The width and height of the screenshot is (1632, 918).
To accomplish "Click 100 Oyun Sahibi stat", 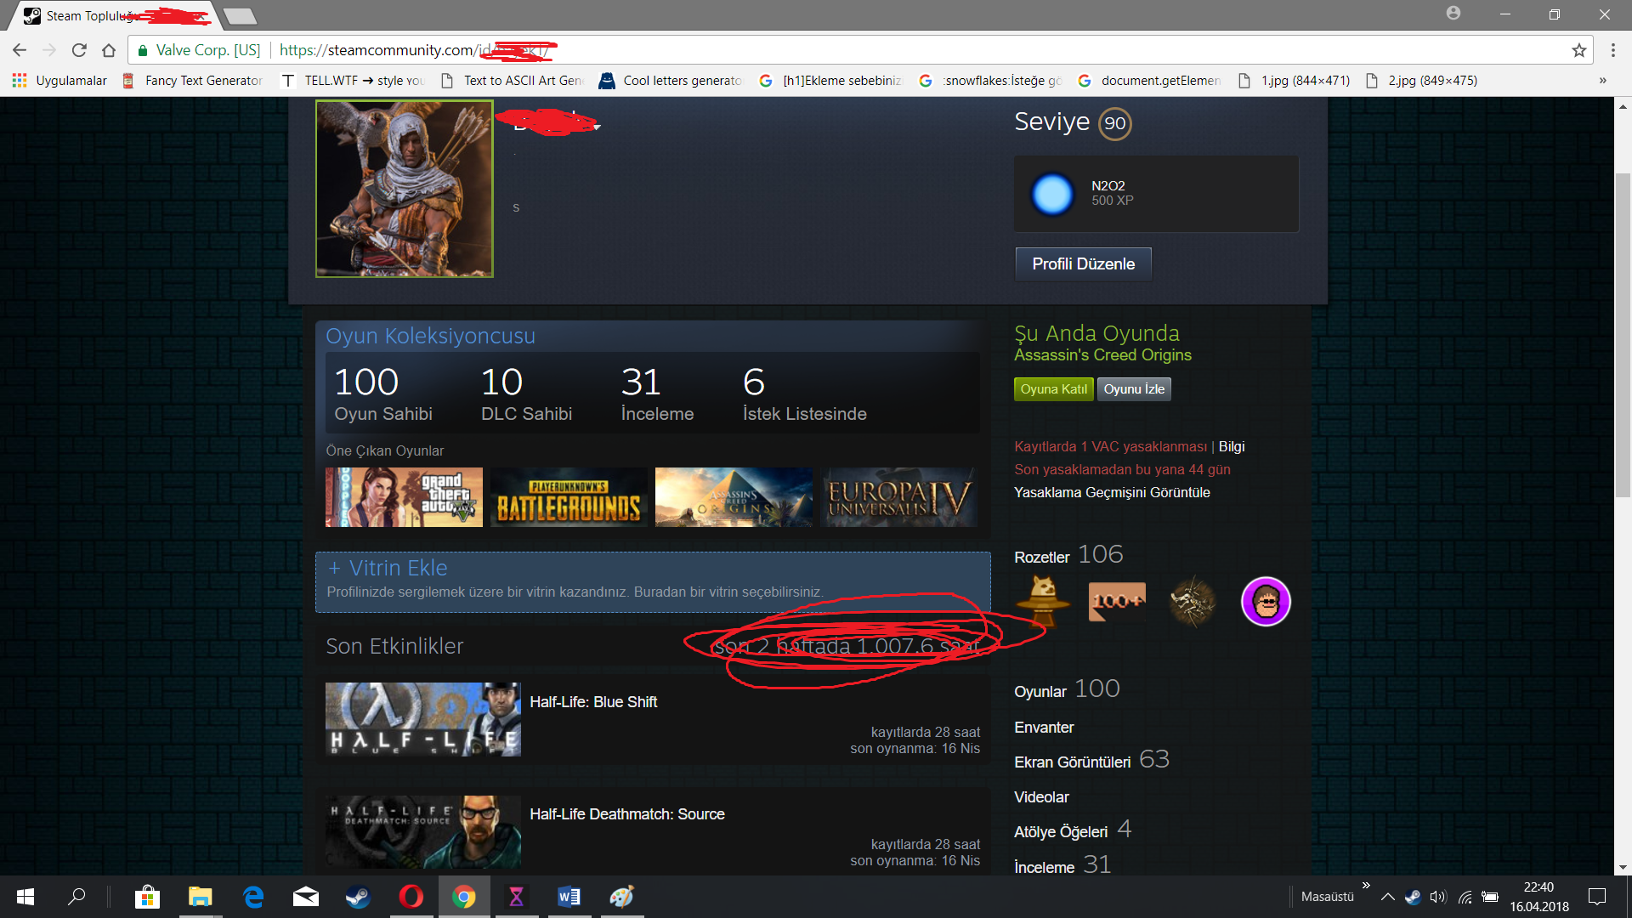I will [383, 394].
